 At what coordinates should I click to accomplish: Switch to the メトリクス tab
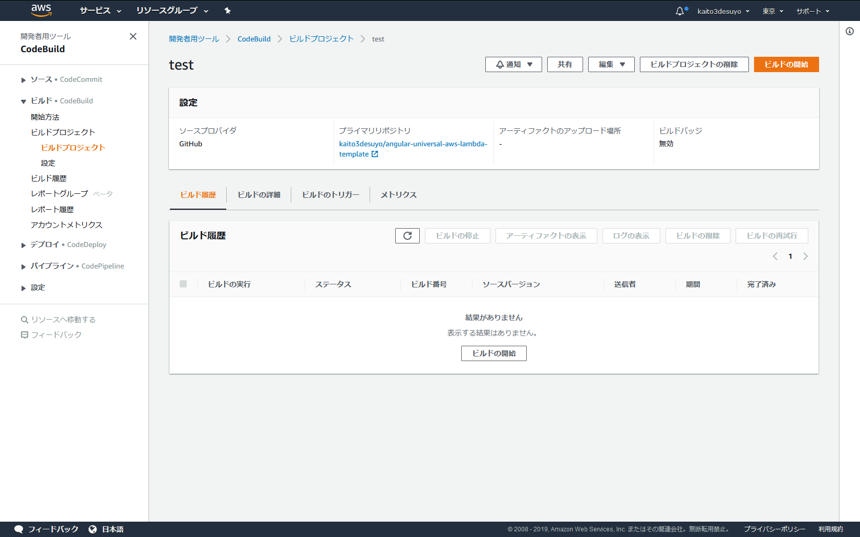point(399,195)
